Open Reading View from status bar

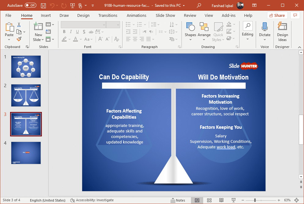[221, 200]
